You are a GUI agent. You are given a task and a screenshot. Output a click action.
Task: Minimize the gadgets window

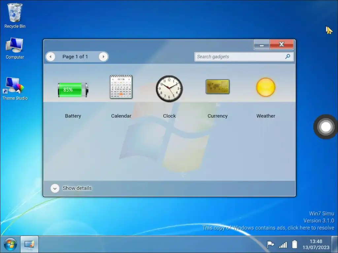[262, 44]
